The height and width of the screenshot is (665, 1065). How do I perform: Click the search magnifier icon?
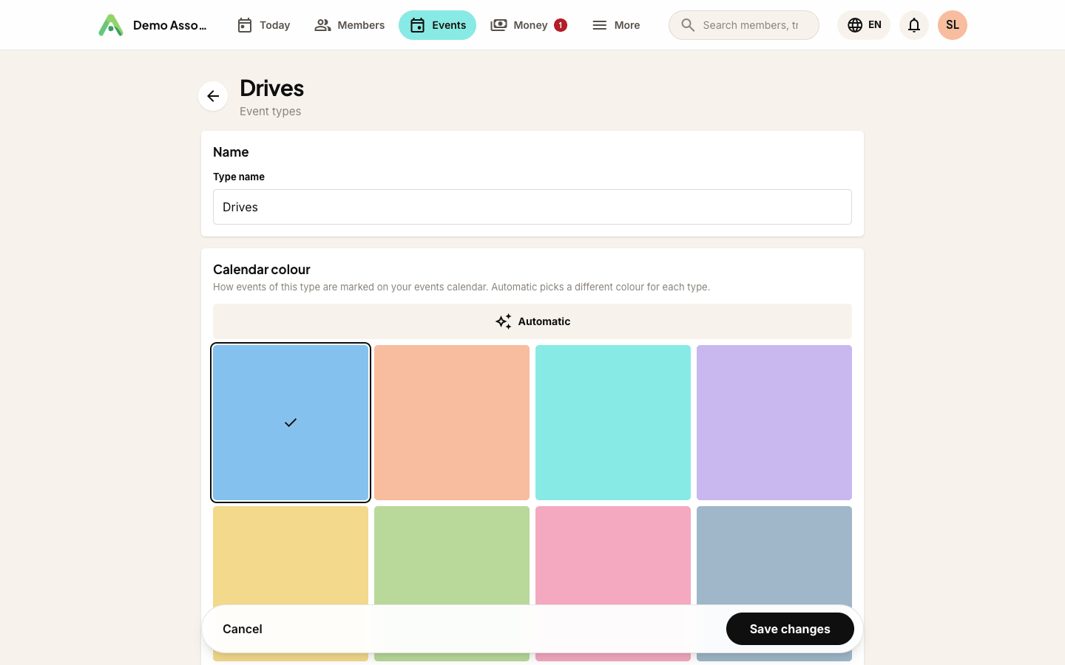[x=688, y=25]
